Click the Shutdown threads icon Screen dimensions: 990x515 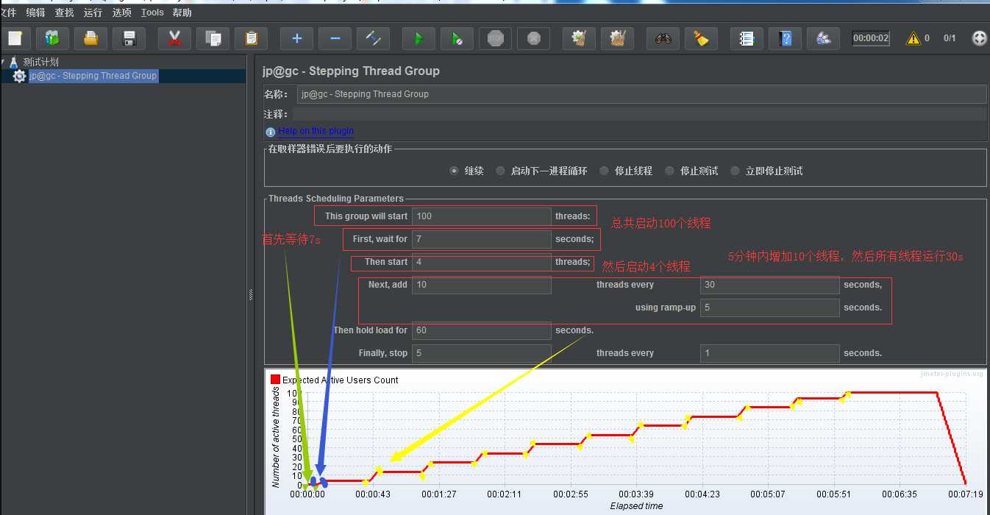pos(533,38)
